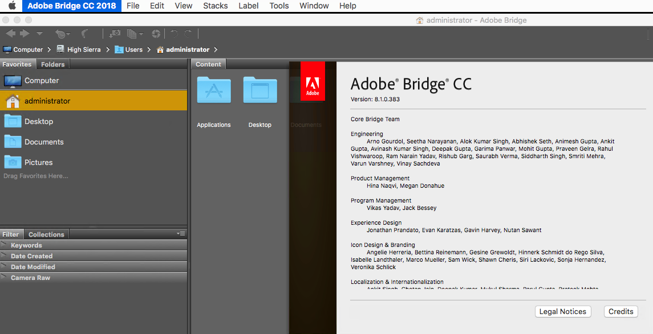The image size is (653, 334).
Task: Rotate 90° clockwise using the toolbar
Action: click(188, 34)
